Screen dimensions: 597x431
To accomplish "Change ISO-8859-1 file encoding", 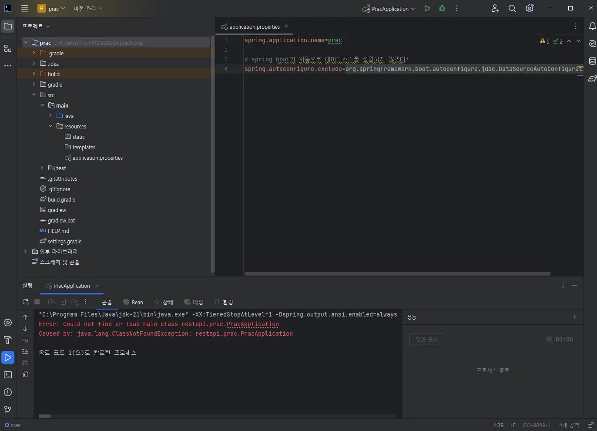I will (536, 425).
